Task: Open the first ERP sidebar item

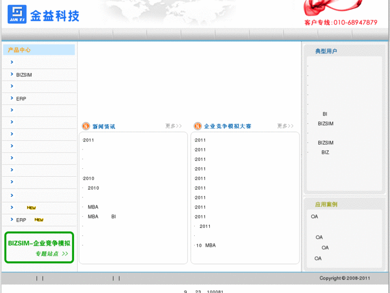Action: tap(21, 99)
